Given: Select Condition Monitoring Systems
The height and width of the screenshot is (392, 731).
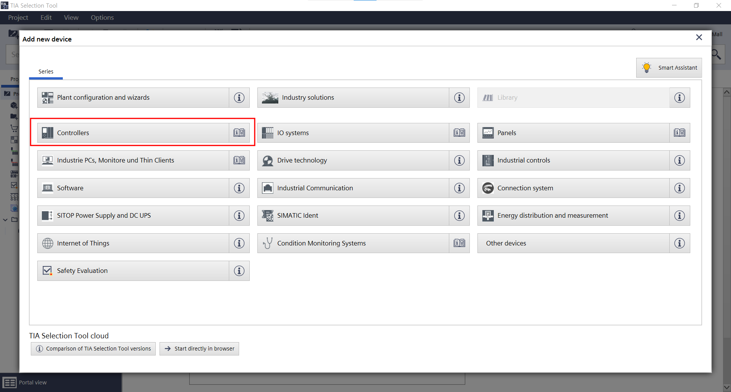Looking at the screenshot, I should pos(353,243).
